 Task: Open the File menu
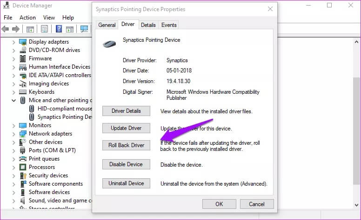click(x=8, y=18)
